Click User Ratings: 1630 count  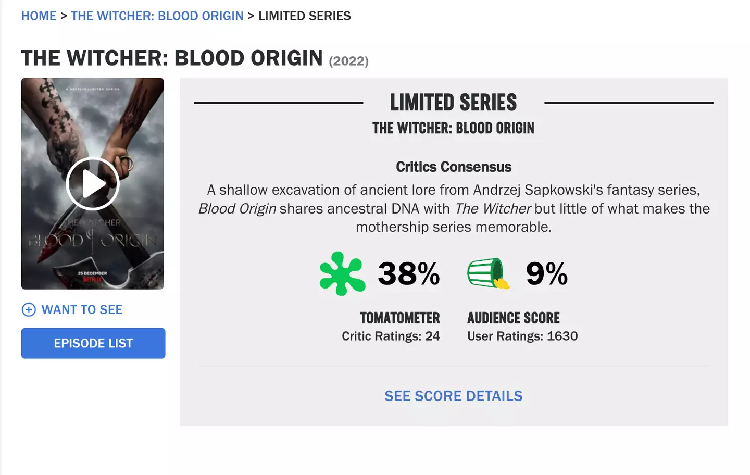coord(522,336)
